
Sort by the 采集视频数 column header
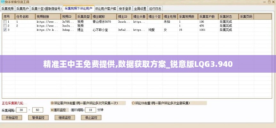188,17
